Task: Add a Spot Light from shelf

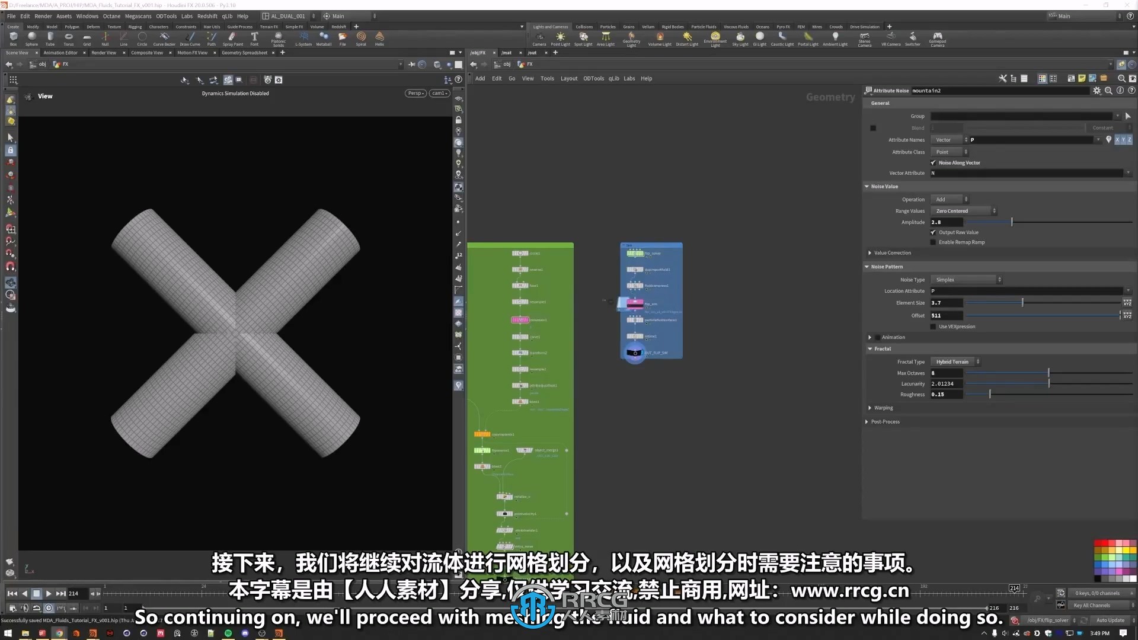Action: pyautogui.click(x=583, y=39)
